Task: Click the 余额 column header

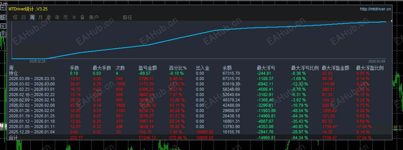Action: pos(227,68)
